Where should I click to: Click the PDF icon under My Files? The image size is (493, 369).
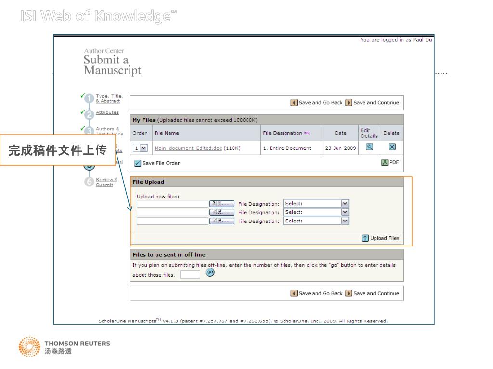pos(385,162)
